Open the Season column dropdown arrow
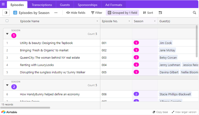The image size is (199, 115). pos(155,21)
